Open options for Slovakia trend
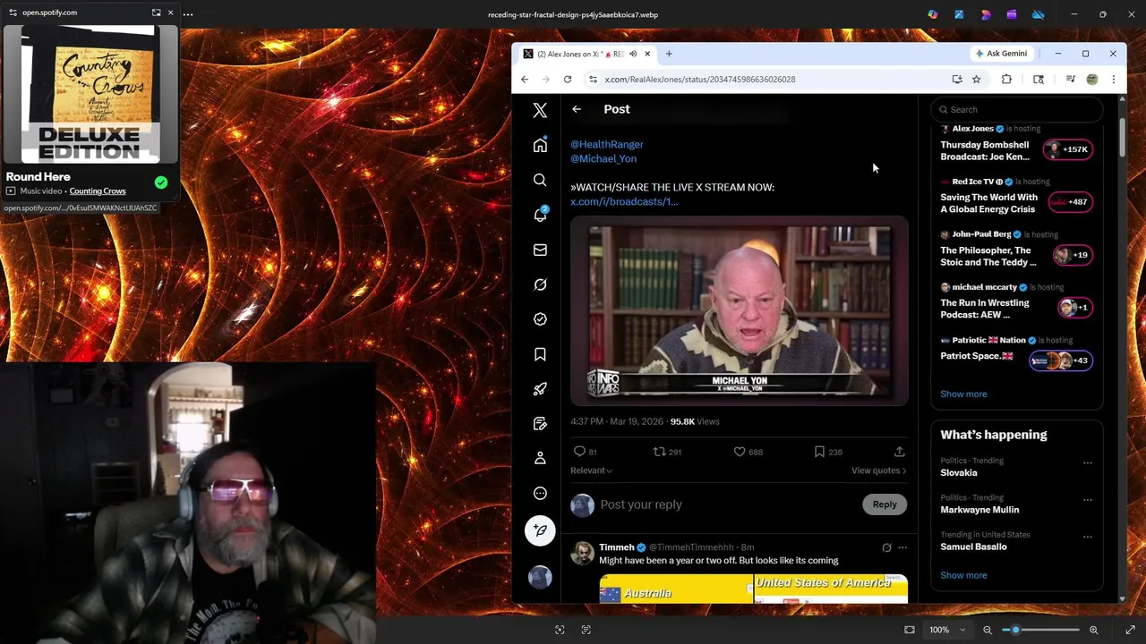1146x644 pixels. pos(1087,463)
